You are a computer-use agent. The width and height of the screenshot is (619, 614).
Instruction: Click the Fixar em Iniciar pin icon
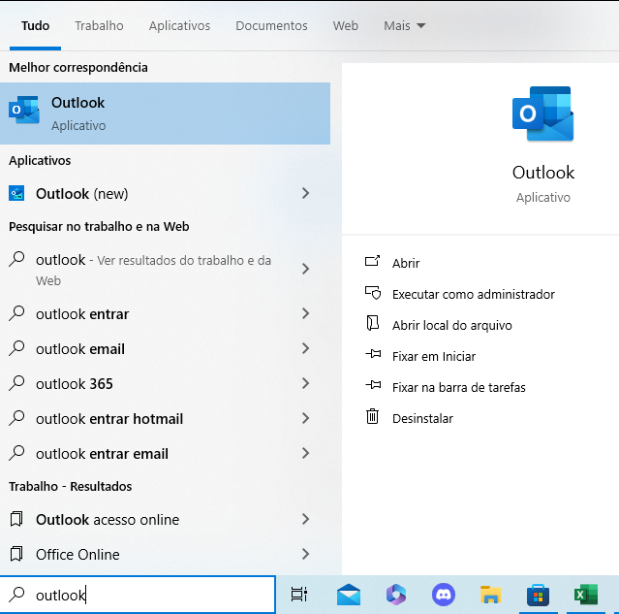click(373, 354)
